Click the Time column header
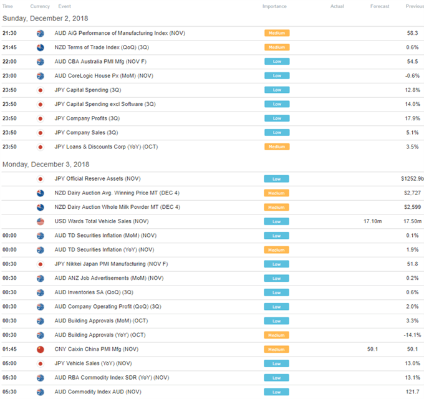 7,6
